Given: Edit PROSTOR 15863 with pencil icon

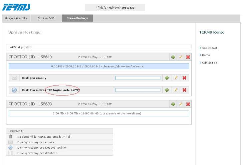Looking at the screenshot, I should pos(181,104).
